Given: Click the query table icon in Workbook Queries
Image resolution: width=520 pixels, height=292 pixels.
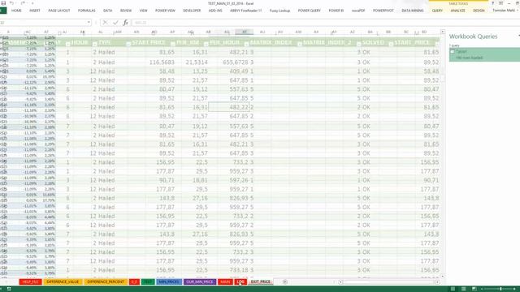Looking at the screenshot, I should coord(453,51).
